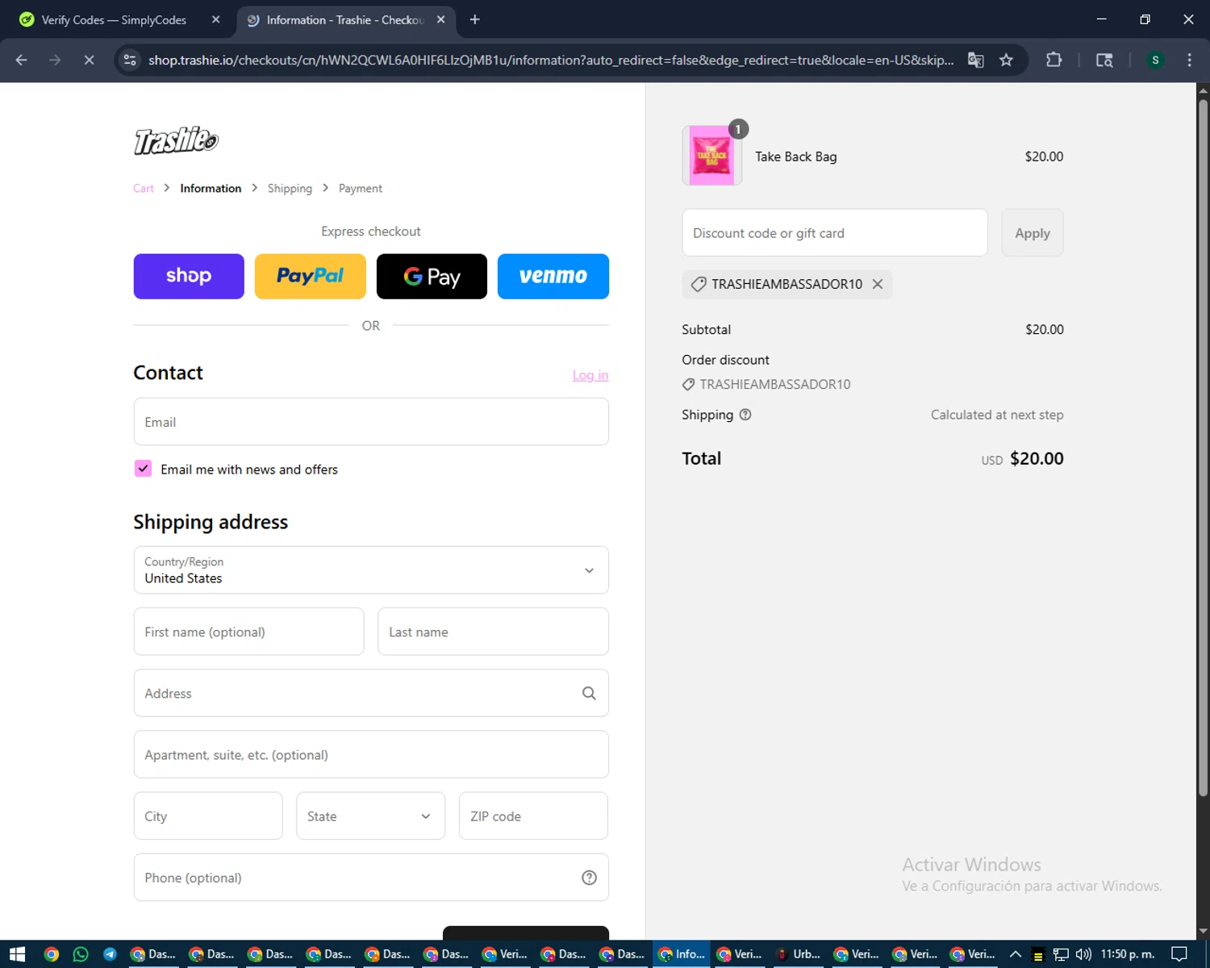Viewport: 1210px width, 968px height.
Task: Click 'Calculated at next step' shipping text
Action: click(997, 415)
